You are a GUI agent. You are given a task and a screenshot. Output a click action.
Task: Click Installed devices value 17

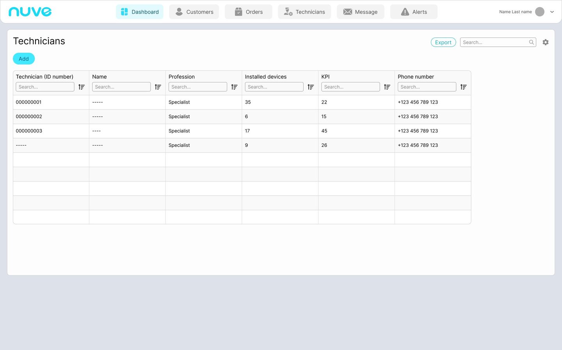click(x=247, y=131)
